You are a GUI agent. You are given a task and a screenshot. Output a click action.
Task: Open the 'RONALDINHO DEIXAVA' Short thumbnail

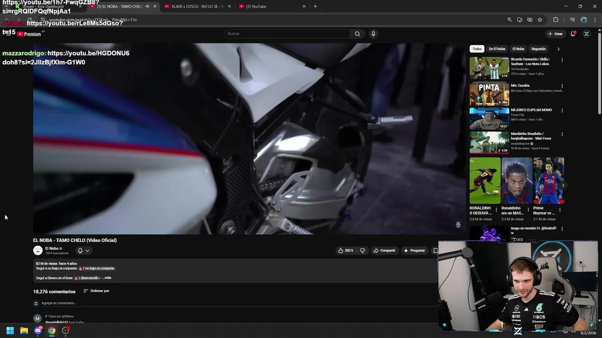(485, 181)
